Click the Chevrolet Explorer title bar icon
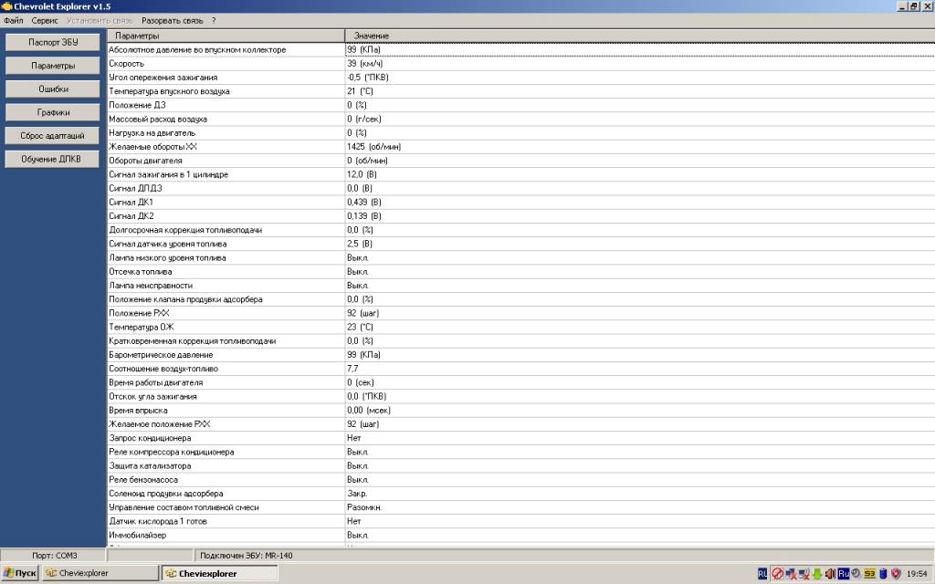The image size is (935, 584). (x=6, y=6)
